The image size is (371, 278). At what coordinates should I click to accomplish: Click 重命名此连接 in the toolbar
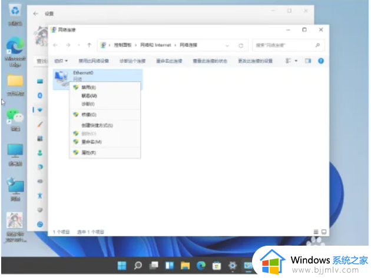169,61
